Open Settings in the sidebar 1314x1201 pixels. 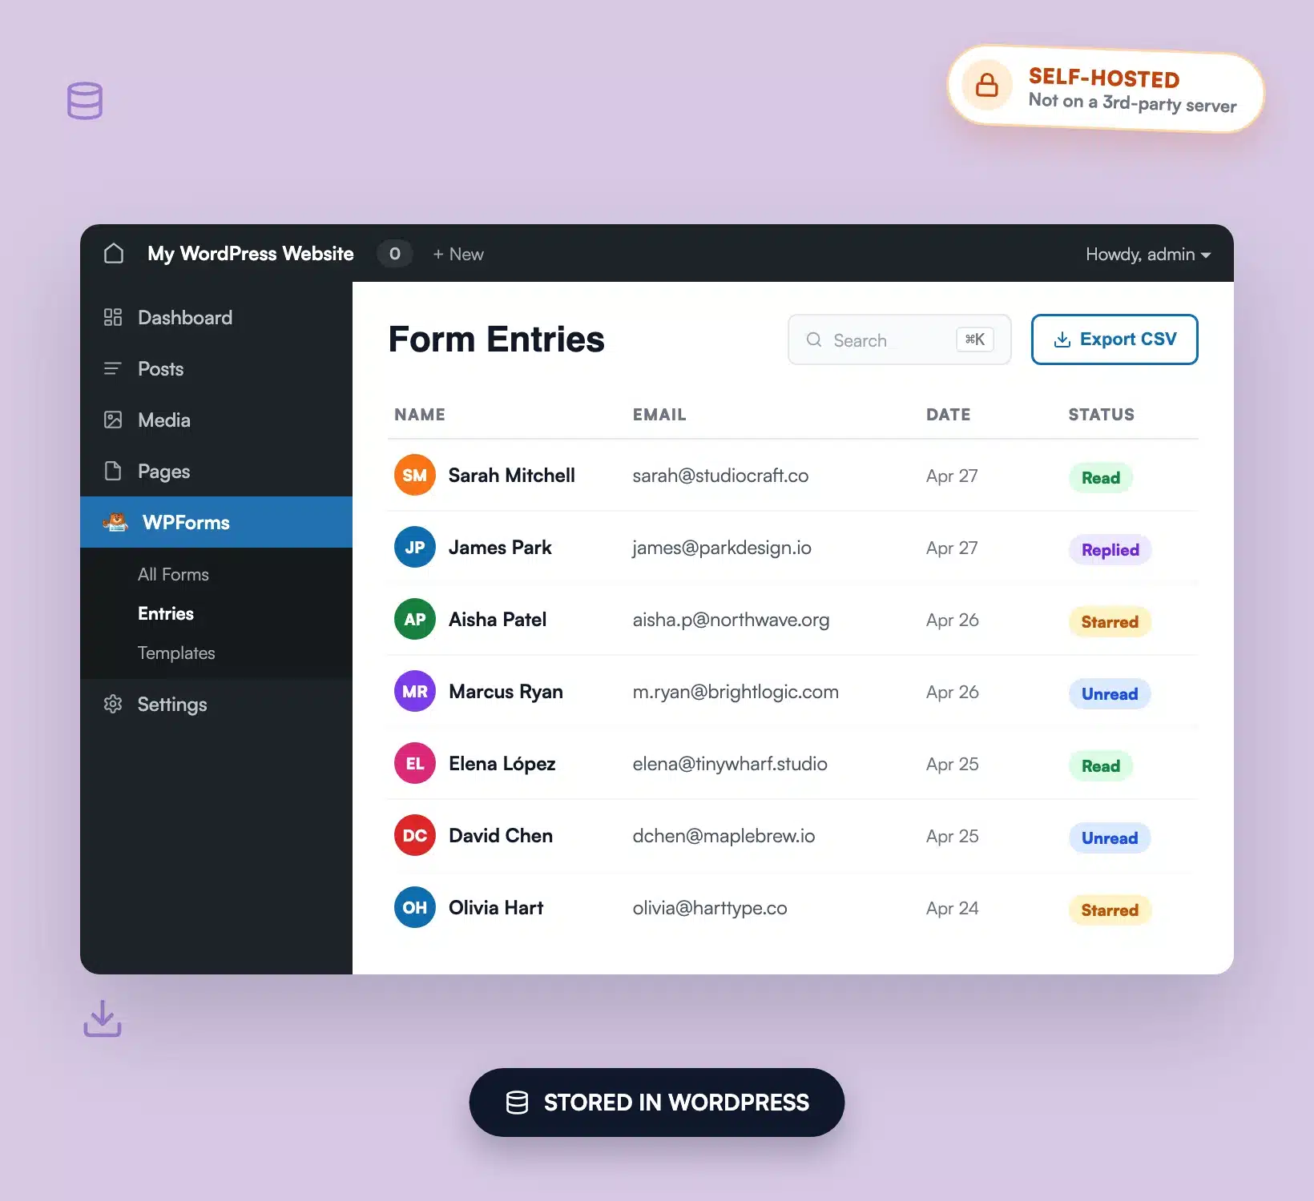[x=216, y=704]
